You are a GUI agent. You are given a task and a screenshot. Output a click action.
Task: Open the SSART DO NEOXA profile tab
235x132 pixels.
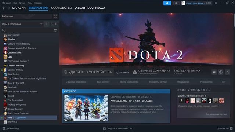90,8
